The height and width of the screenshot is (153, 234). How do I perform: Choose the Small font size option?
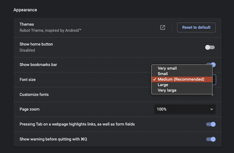pyautogui.click(x=182, y=74)
